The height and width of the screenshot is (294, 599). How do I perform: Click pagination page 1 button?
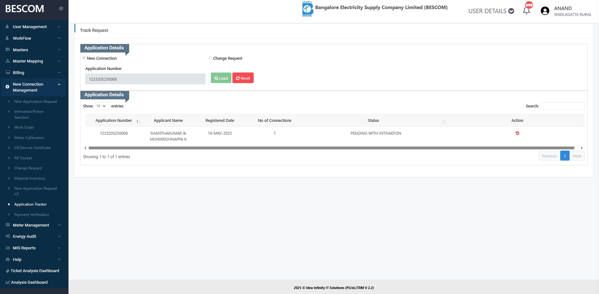point(565,156)
